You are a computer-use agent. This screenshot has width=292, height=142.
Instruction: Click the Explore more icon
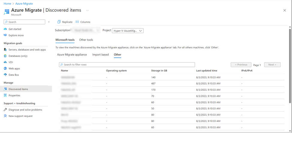click(x=5, y=35)
